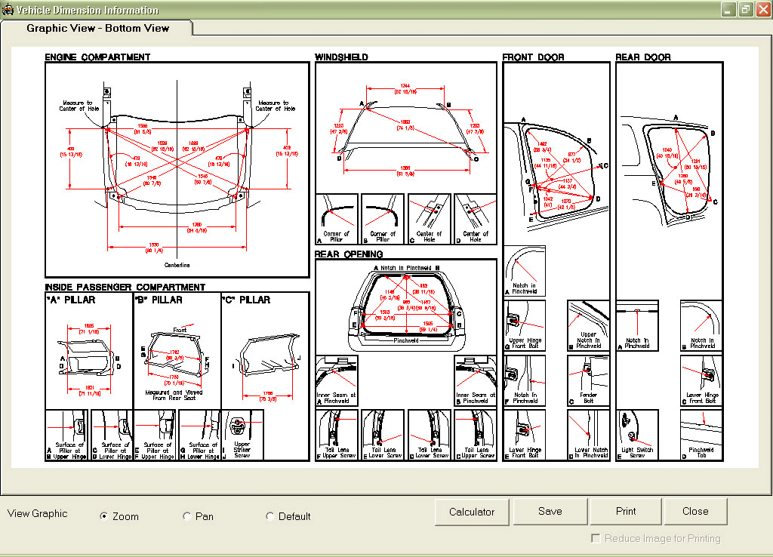Click the "INSIDE PASSENGER COMPARTMENT" heading
Image resolution: width=773 pixels, height=557 pixels.
tap(125, 287)
